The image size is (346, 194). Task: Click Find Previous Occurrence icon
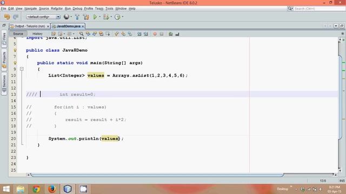[x=88, y=34]
